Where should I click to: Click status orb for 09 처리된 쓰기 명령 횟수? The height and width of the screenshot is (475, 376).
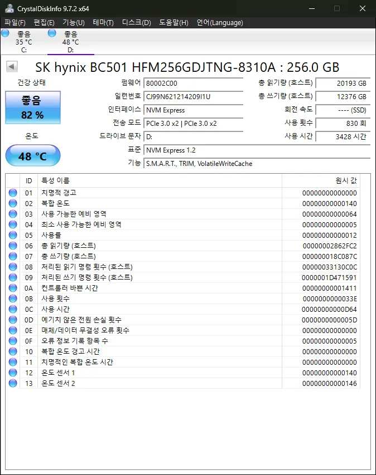click(13, 277)
